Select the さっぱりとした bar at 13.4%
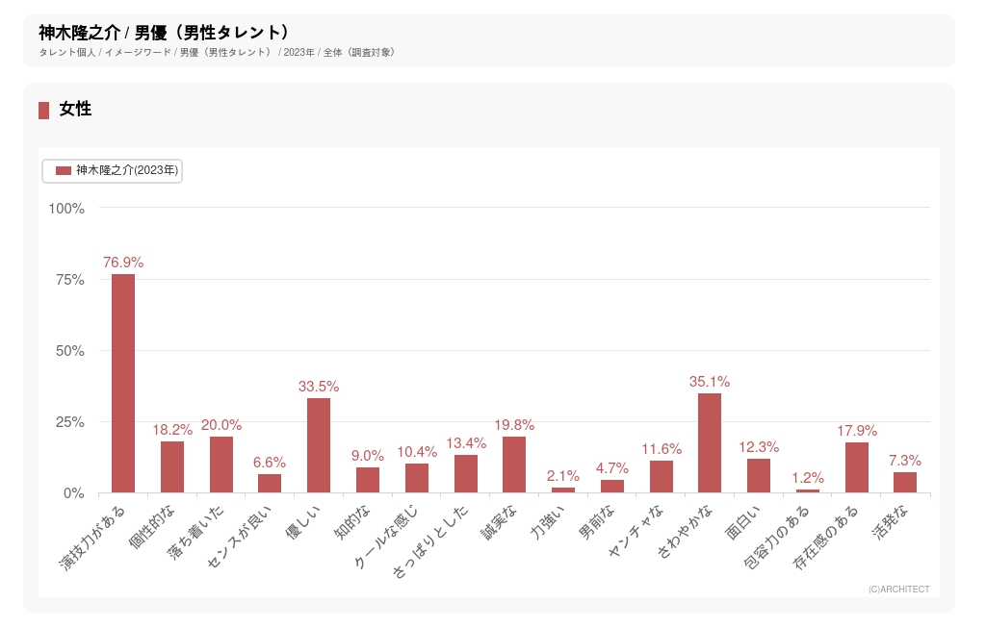 click(x=466, y=474)
